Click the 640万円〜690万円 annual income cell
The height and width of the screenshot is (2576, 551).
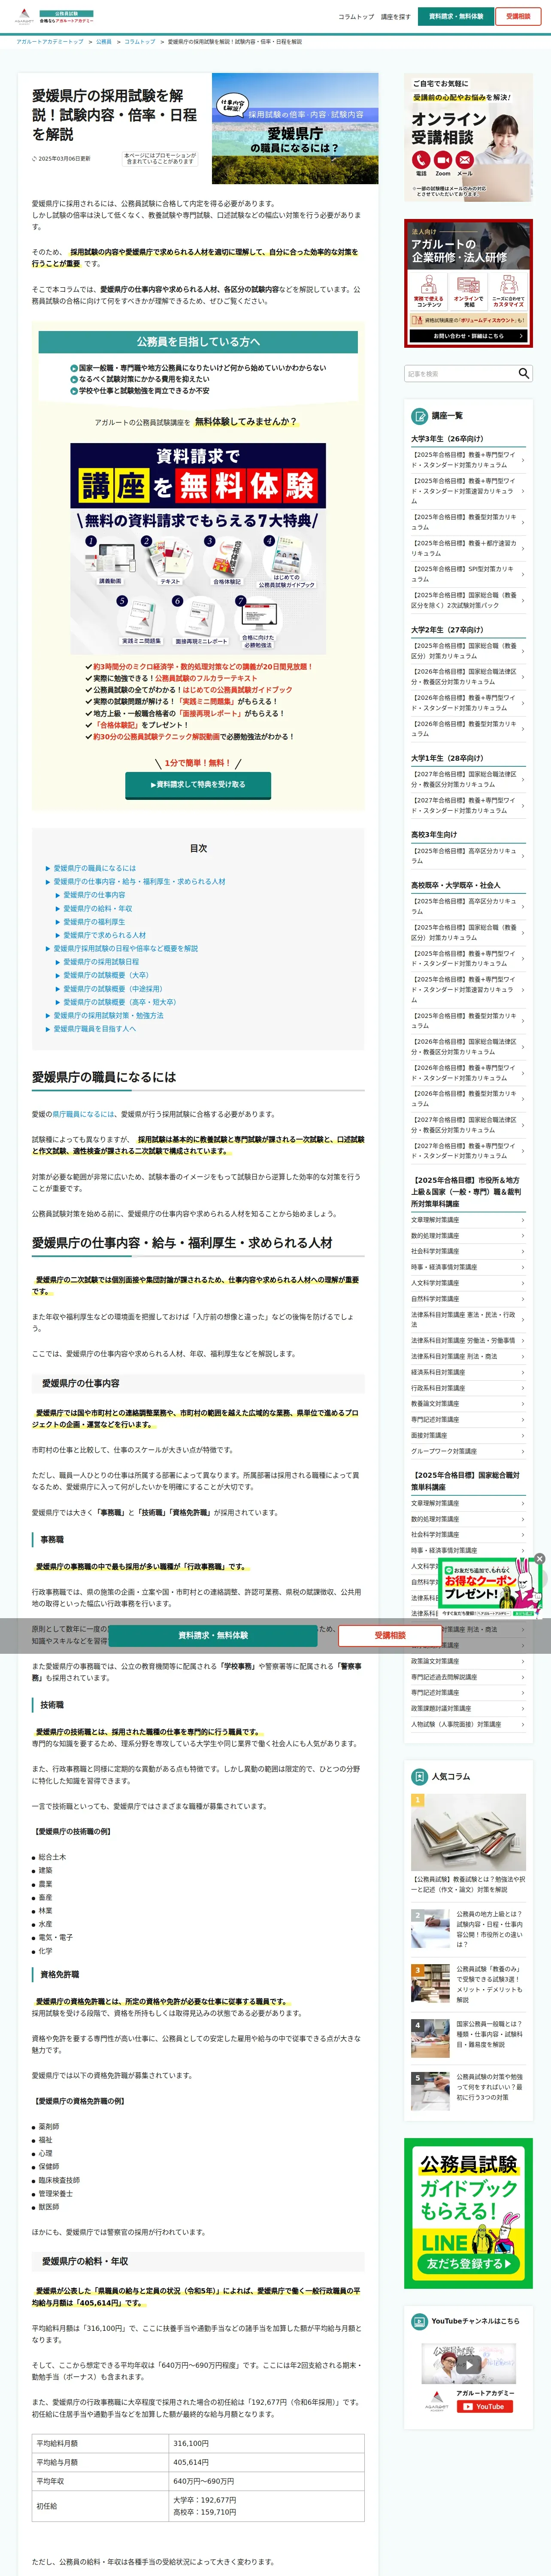[266, 2481]
